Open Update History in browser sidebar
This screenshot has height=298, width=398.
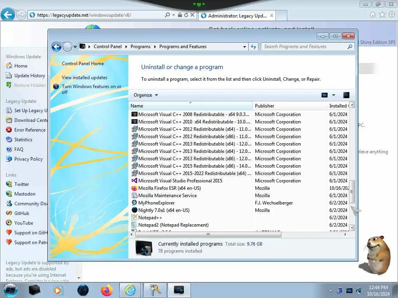click(30, 76)
